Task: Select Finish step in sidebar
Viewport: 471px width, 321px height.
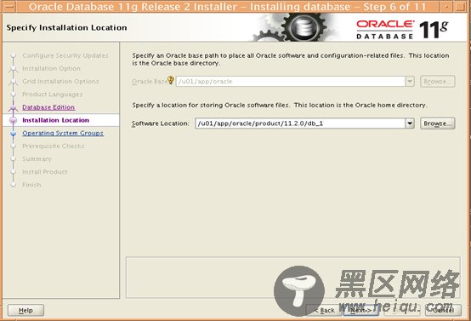Action: click(31, 185)
